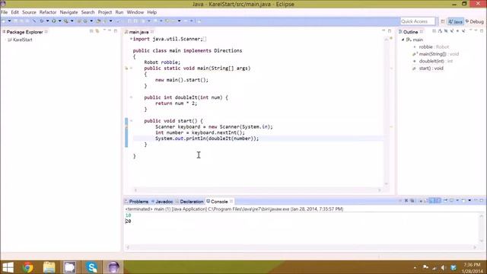Open the Open Console dropdown
Viewport: 487px width, 274px height.
469,201
